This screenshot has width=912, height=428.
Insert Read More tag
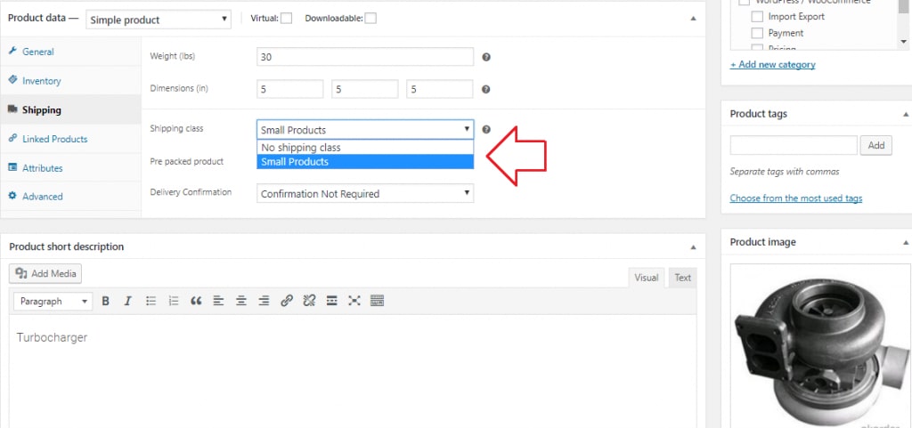click(332, 301)
